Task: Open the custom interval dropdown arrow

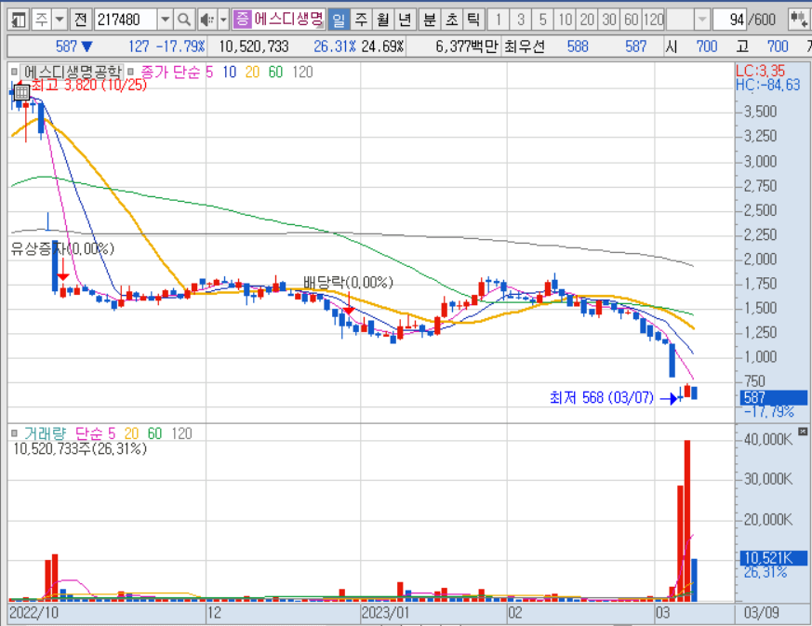Action: point(702,20)
